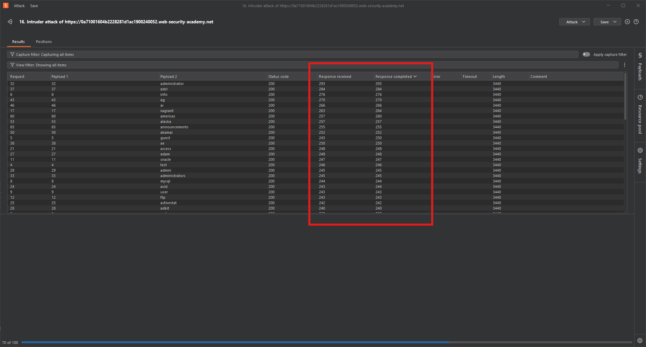Click the gear icon at bottom right

tap(640, 341)
